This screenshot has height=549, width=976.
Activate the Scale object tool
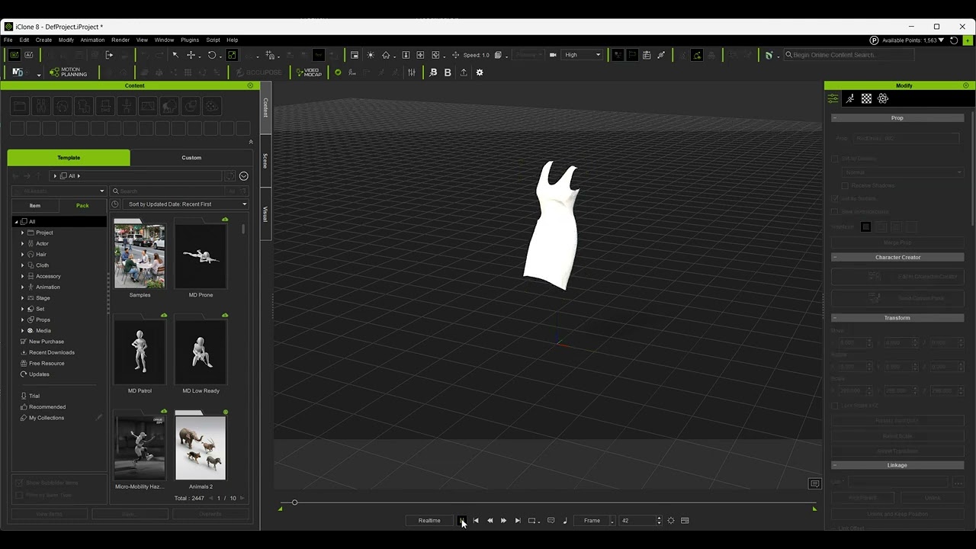tap(232, 55)
